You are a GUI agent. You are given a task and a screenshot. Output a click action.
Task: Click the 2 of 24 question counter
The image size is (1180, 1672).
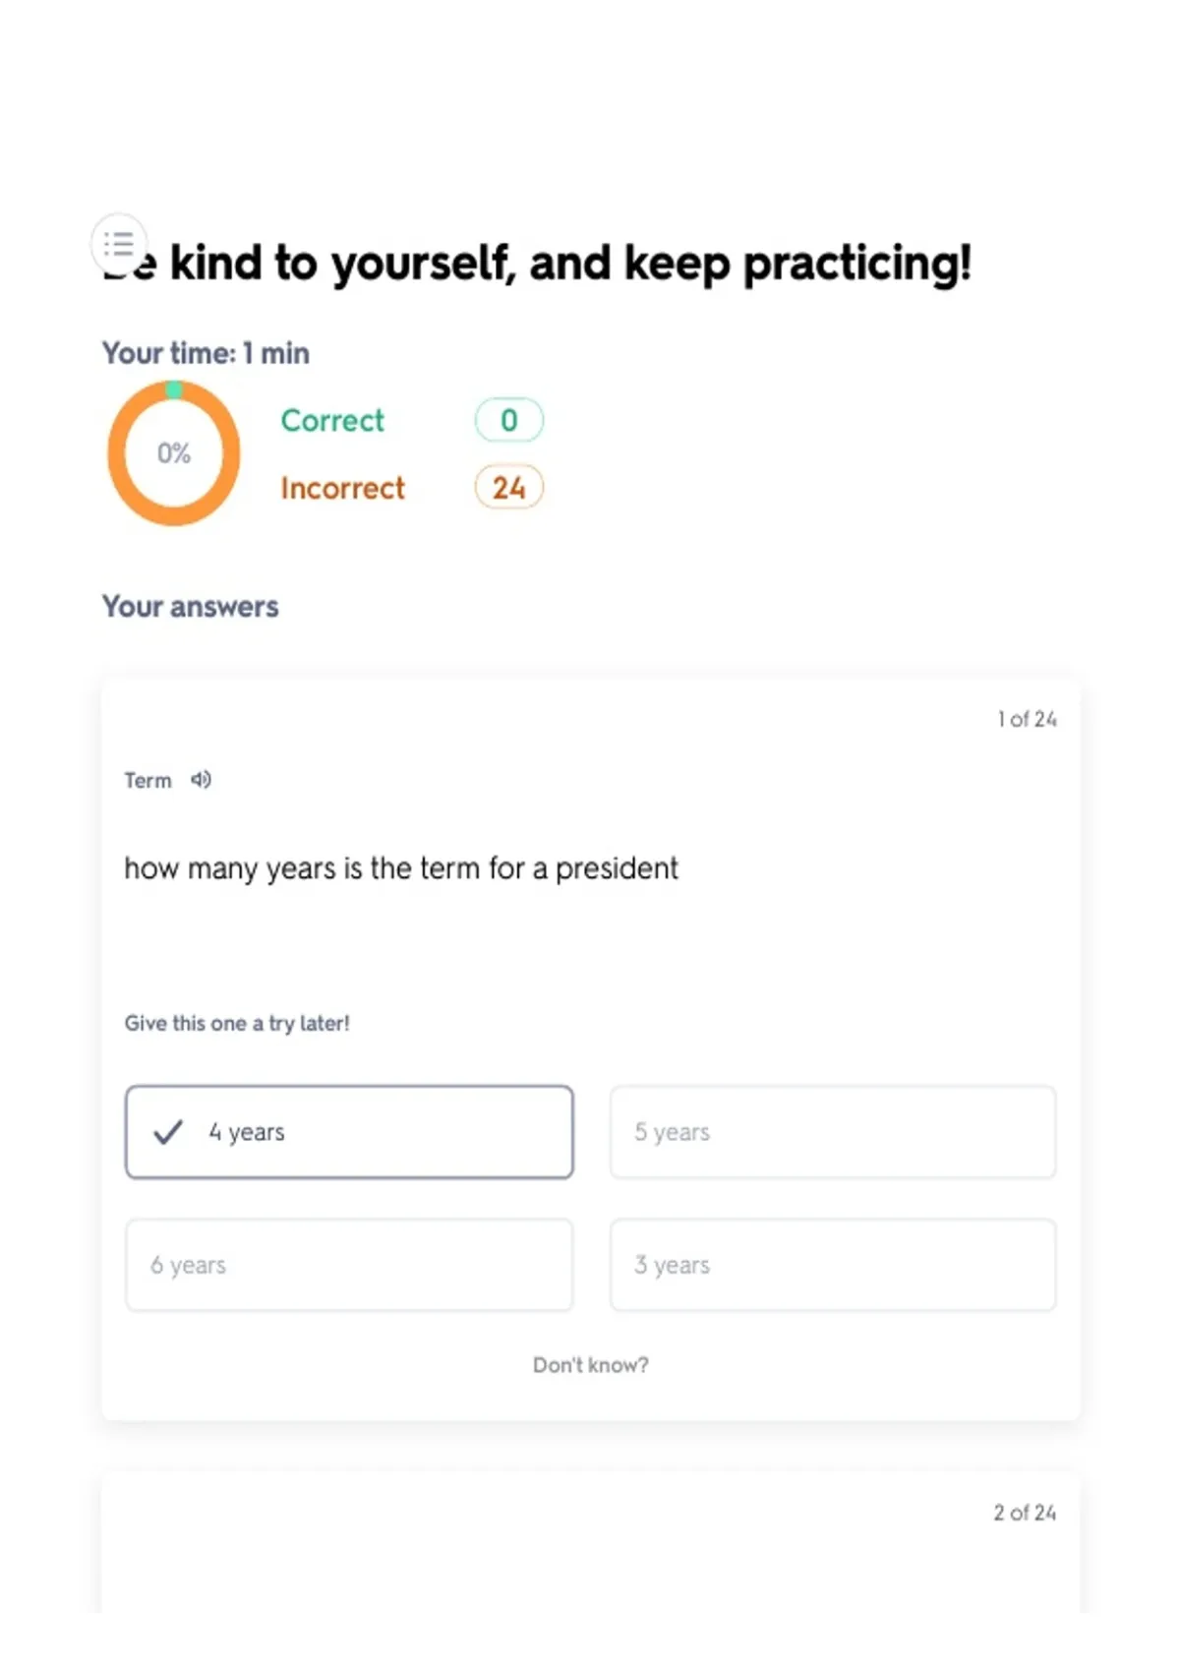1025,1513
